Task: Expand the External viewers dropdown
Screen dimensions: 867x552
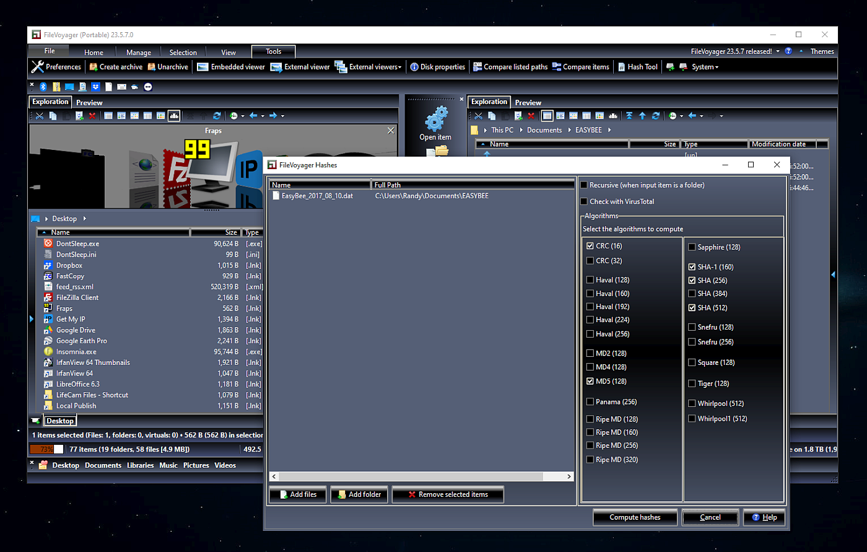Action: tap(399, 67)
